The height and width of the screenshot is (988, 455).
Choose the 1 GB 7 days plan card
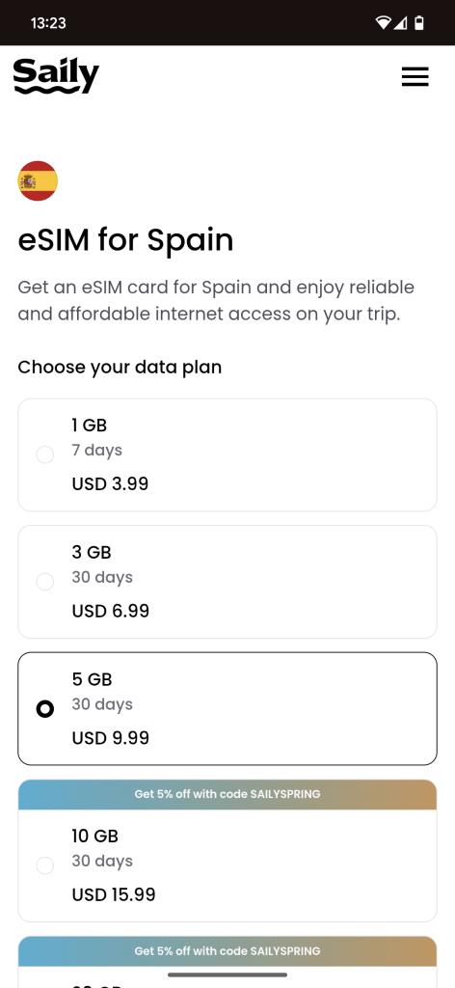click(x=227, y=454)
